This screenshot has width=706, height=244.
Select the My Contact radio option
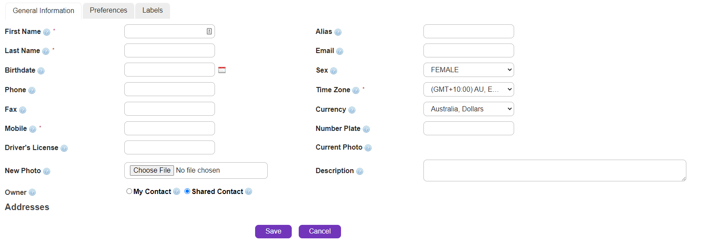coord(129,191)
